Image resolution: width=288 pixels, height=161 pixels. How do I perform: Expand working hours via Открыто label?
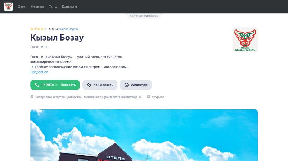158,97
